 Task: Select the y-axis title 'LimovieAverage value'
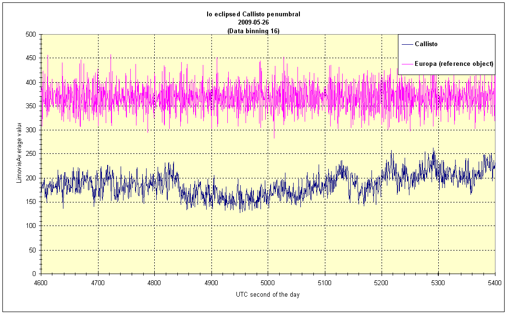pos(19,152)
